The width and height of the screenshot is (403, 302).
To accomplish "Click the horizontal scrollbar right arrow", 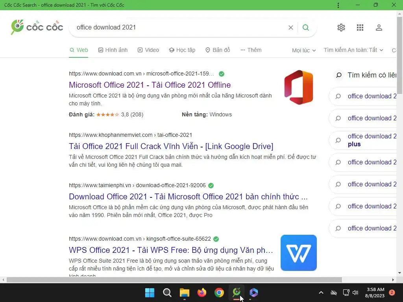I will tap(393, 280).
